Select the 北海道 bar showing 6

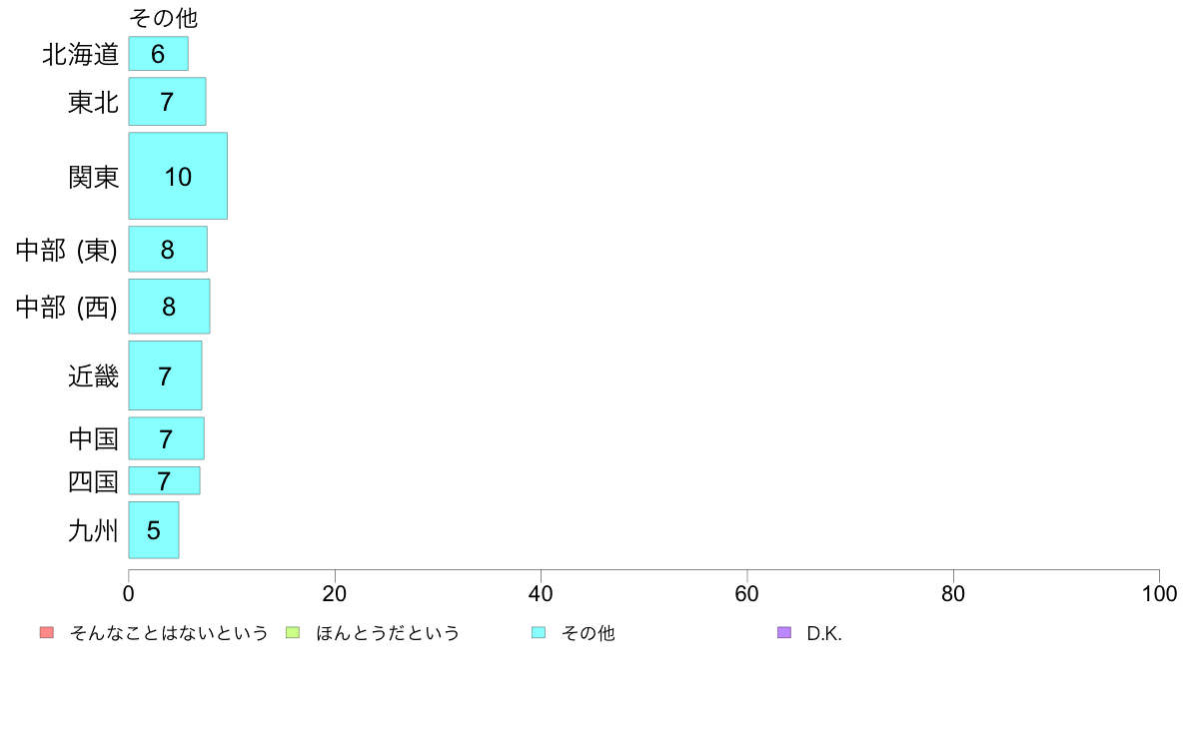coord(158,54)
